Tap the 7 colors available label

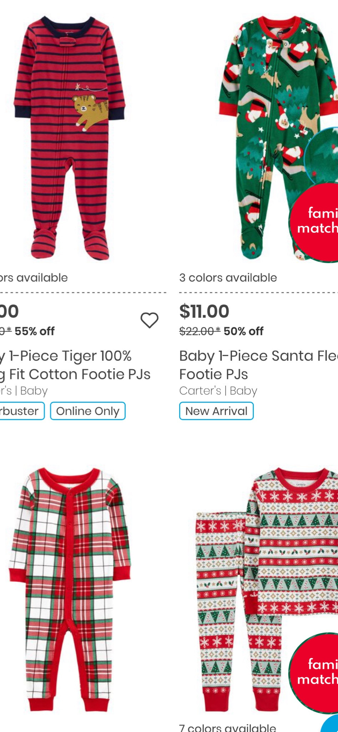tap(227, 728)
